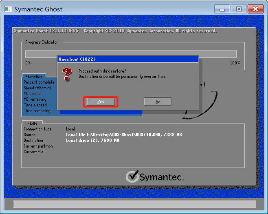Click the 'Local drive [2], 7680 MB' value
Image resolution: width=268 pixels, height=214 pixels.
click(92, 140)
